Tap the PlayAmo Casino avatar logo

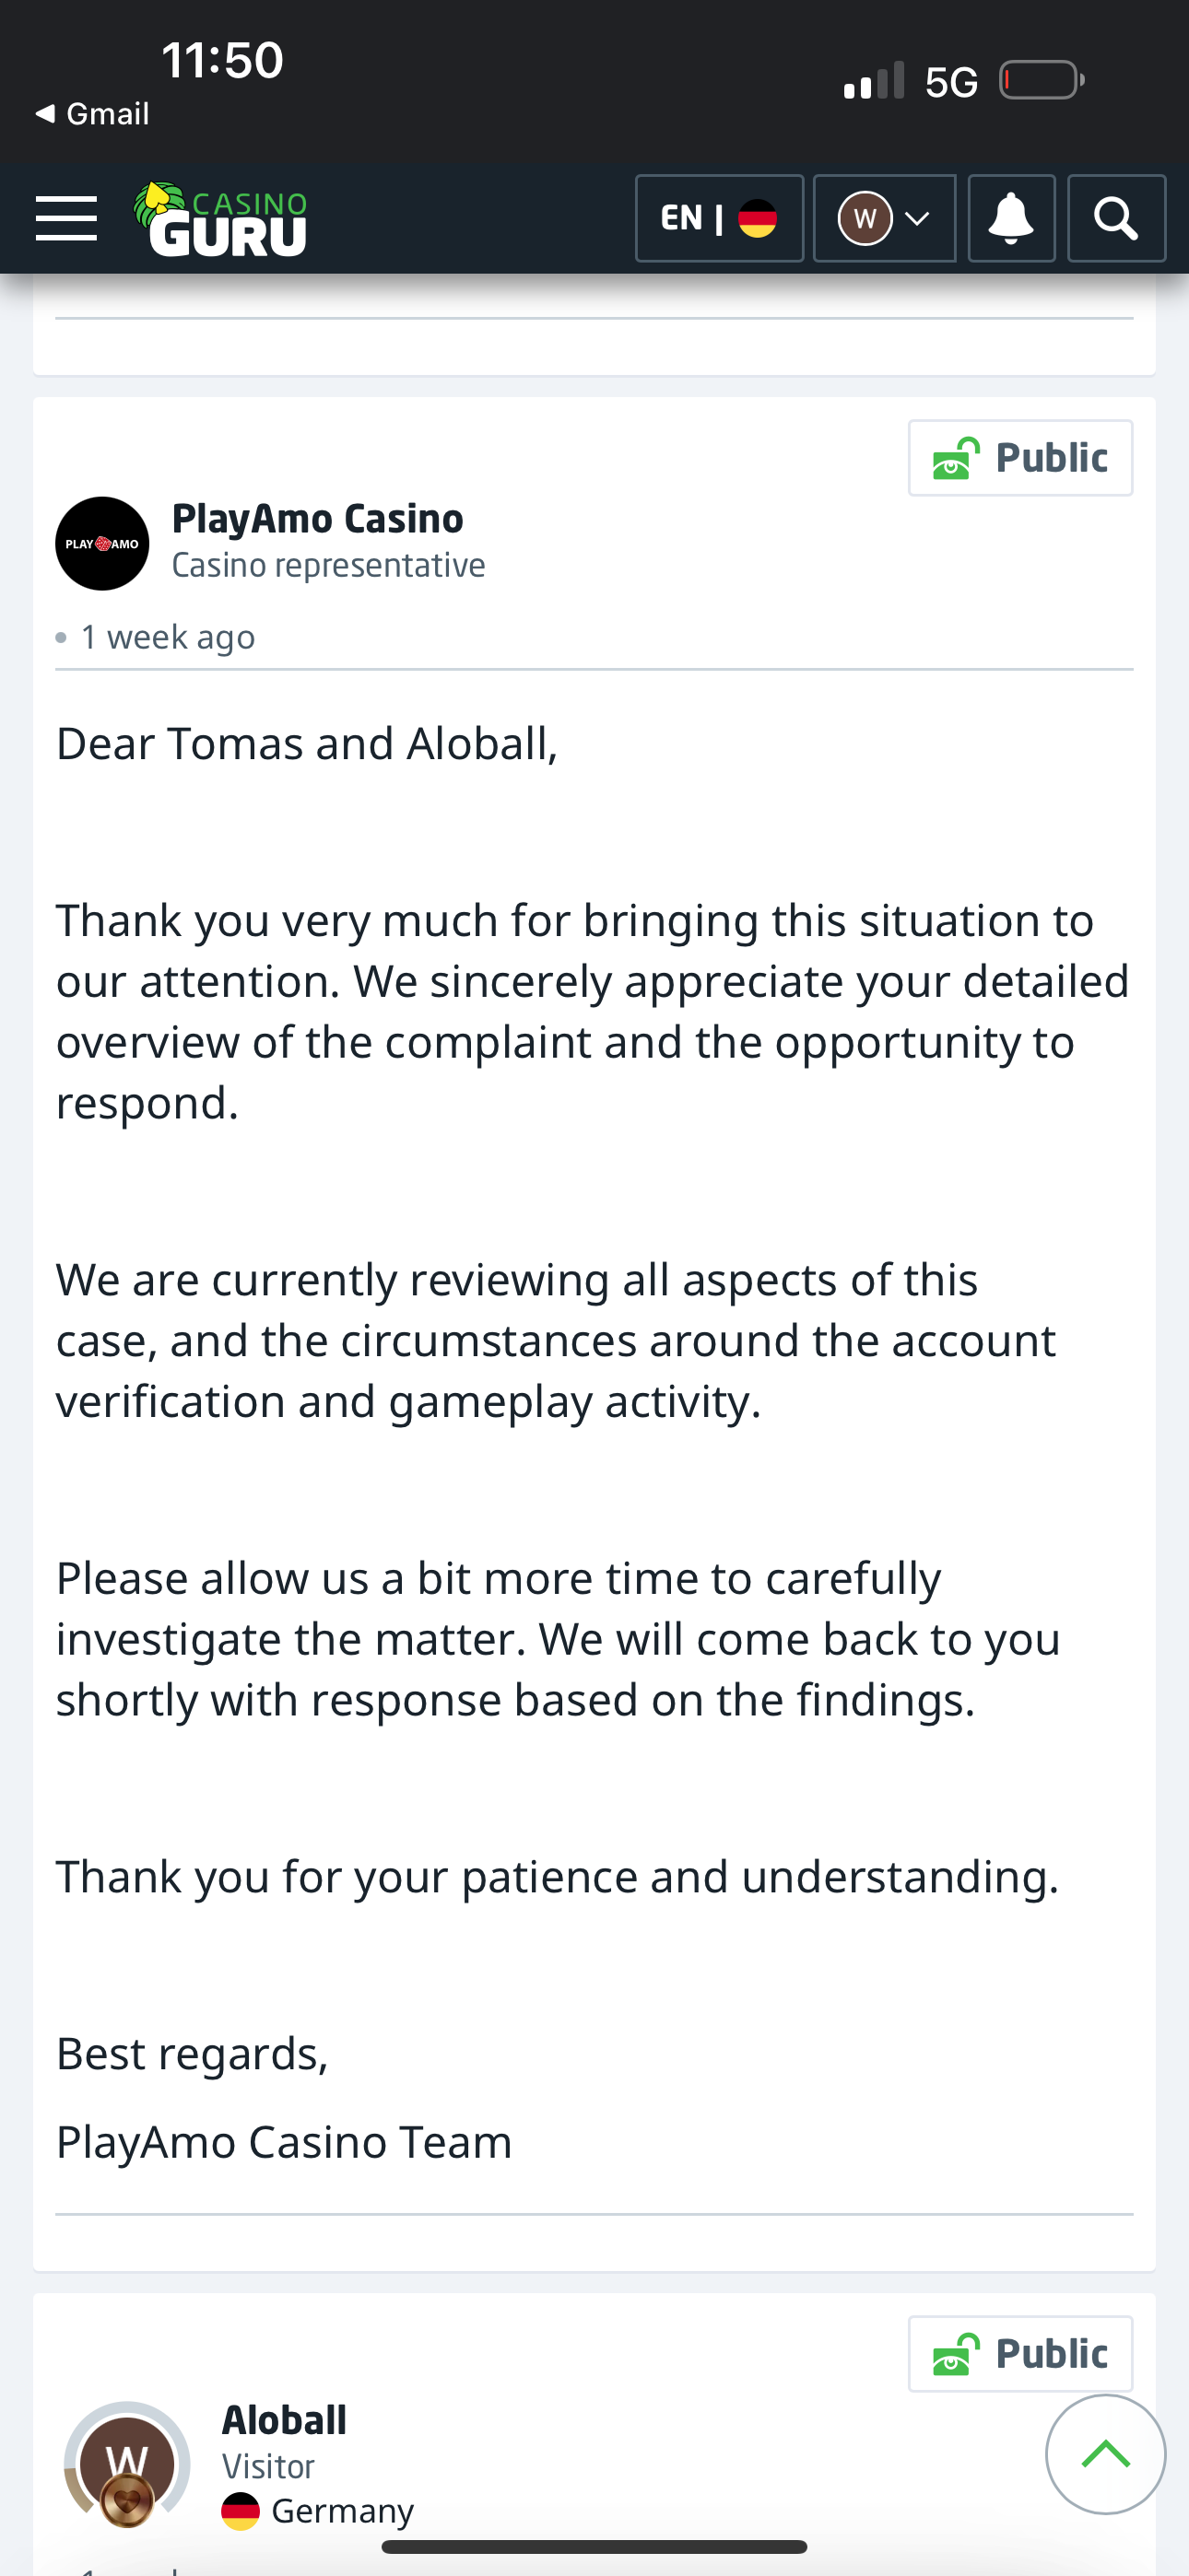102,544
